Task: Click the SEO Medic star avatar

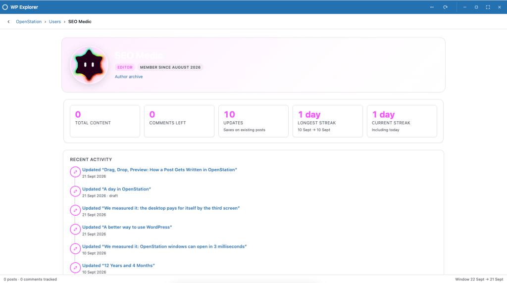Action: 89,65
